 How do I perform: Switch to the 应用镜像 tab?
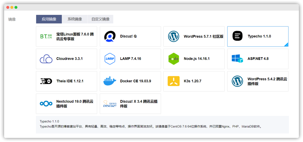pos(49,19)
